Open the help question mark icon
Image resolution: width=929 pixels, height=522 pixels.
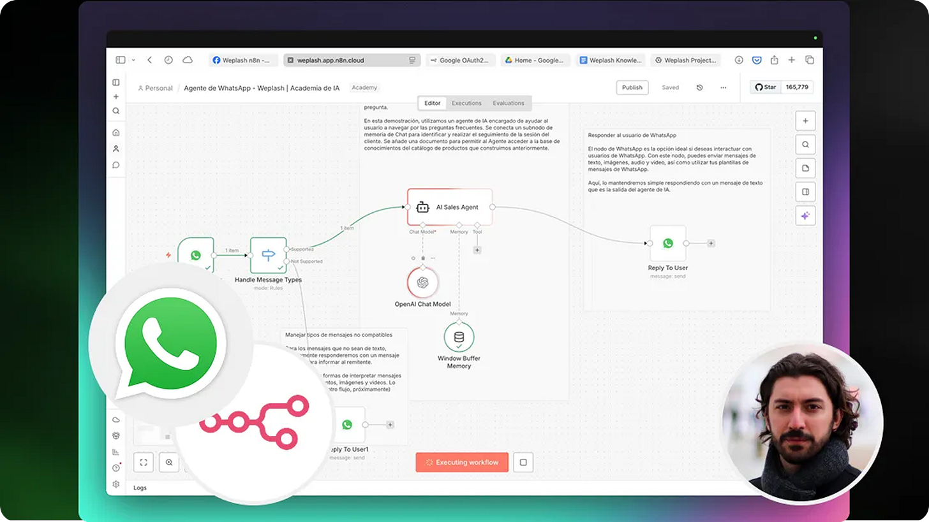[x=116, y=468]
